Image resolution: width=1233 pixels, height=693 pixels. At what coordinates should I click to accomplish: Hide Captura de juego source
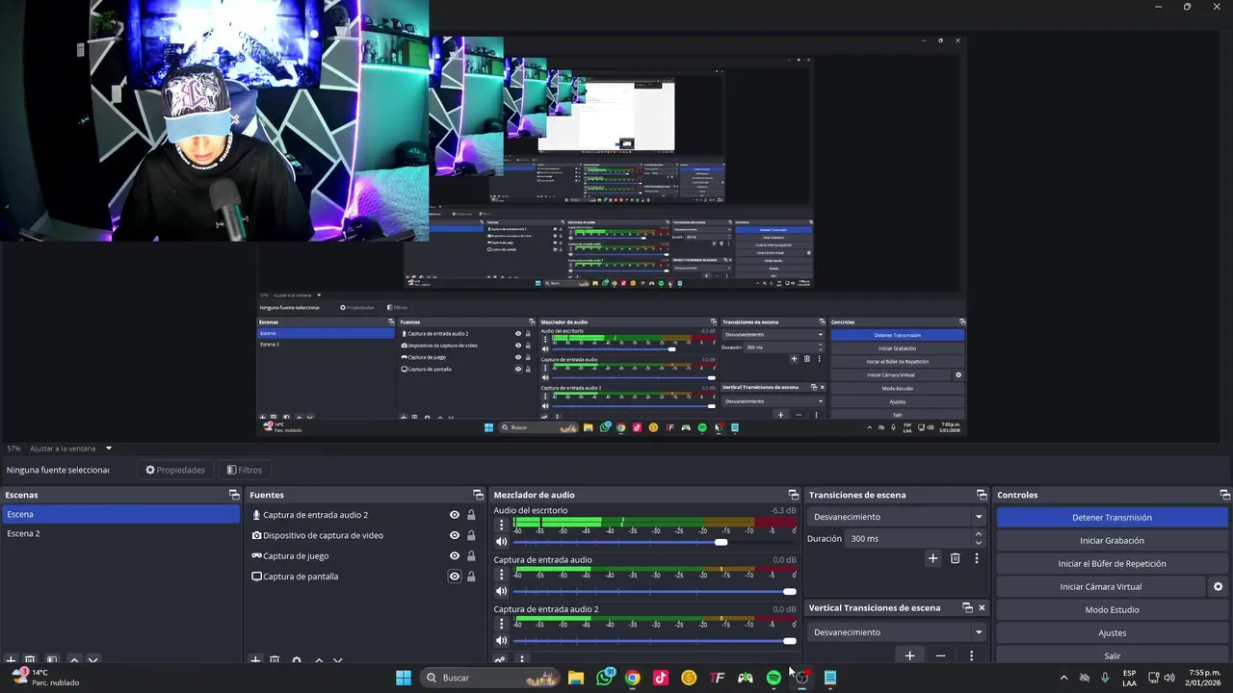(x=455, y=555)
